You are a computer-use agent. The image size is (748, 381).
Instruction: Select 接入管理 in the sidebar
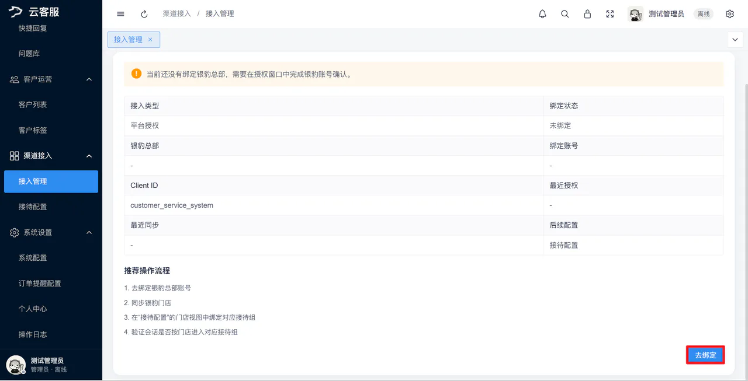51,181
